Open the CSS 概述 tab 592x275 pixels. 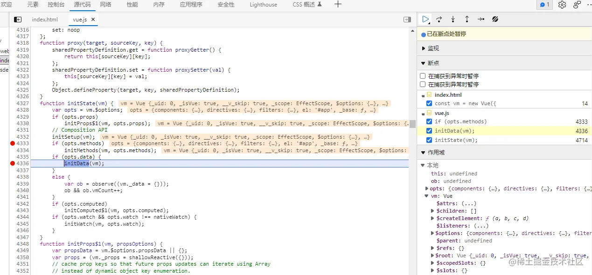pyautogui.click(x=307, y=5)
